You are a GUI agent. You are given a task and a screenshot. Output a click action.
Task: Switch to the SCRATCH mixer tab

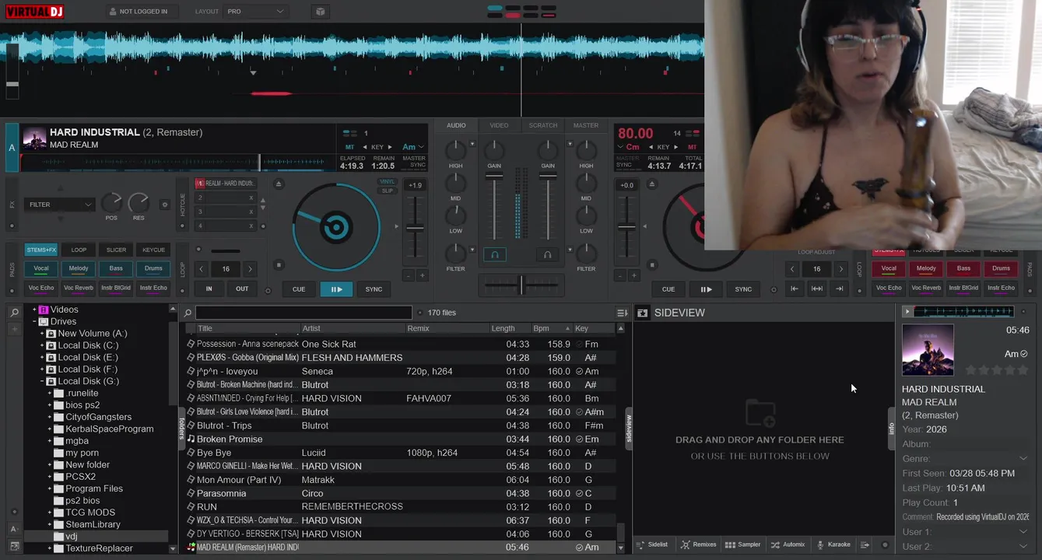pos(543,125)
